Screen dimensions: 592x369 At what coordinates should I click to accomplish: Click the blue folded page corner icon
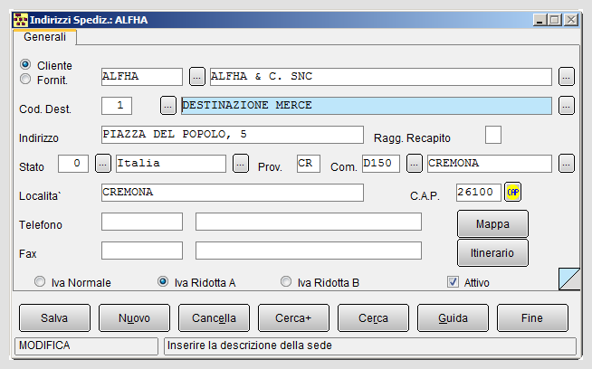tap(569, 279)
